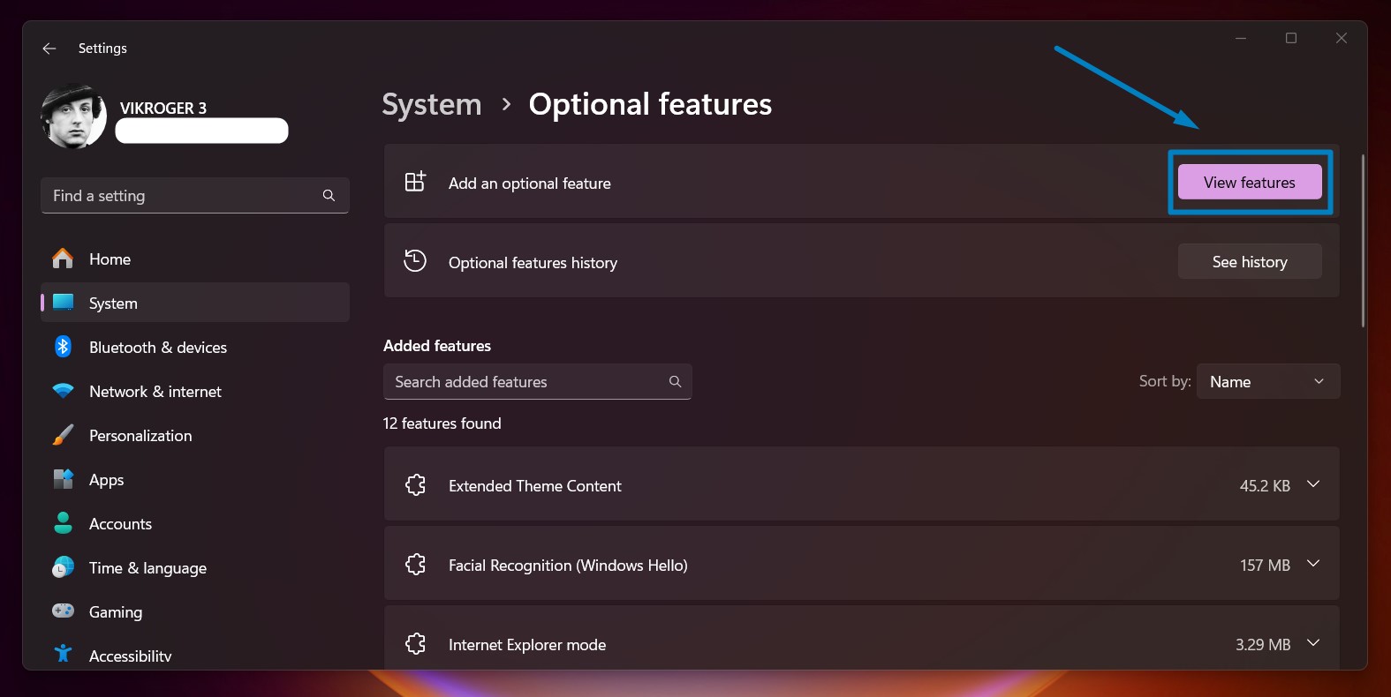The height and width of the screenshot is (697, 1391).
Task: Click the Apps icon in sidebar
Action: pos(64,479)
